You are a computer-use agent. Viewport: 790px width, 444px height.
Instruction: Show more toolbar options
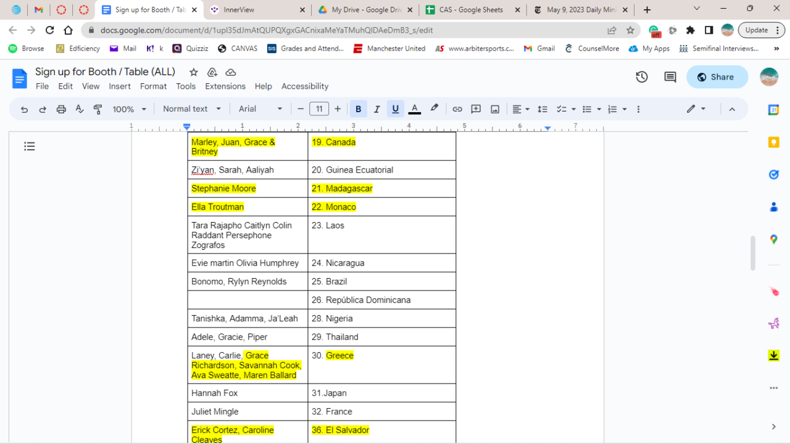[638, 109]
